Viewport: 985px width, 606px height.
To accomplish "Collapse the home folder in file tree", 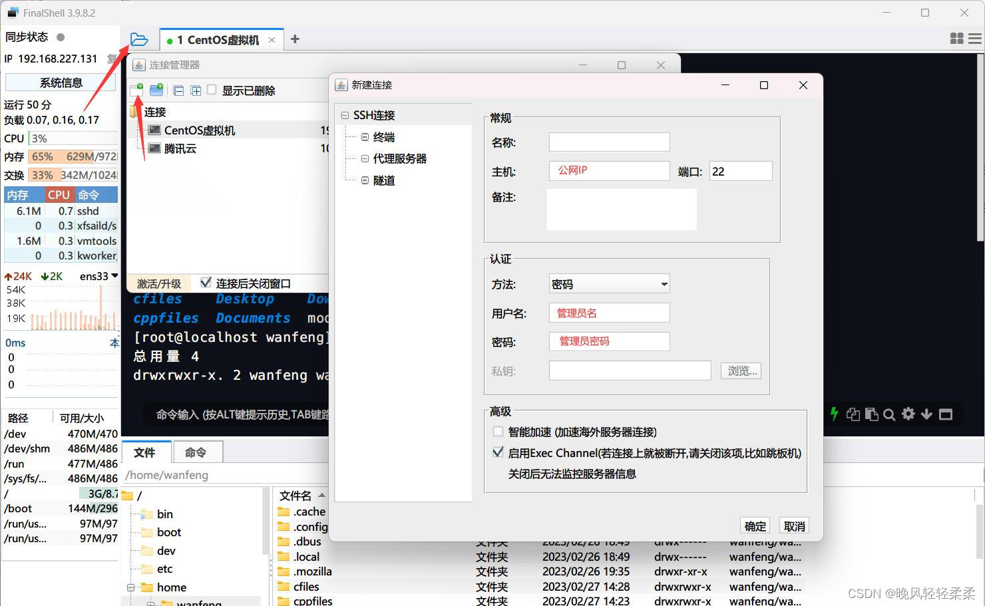I will (131, 587).
